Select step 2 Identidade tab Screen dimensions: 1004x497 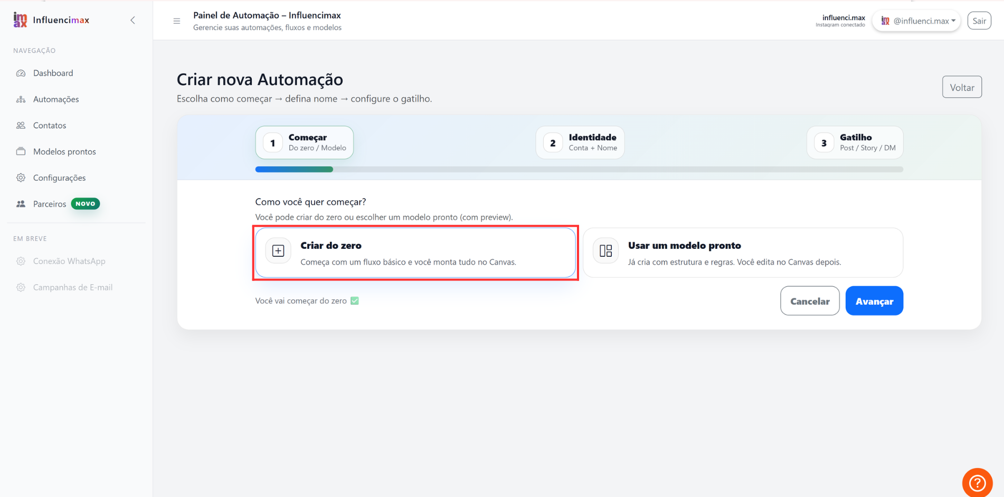click(x=580, y=143)
